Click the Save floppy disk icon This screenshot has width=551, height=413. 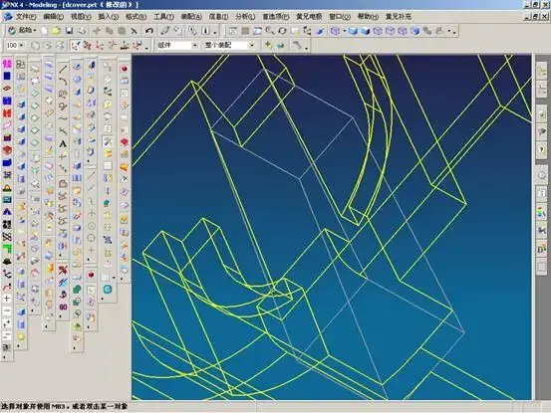point(69,31)
